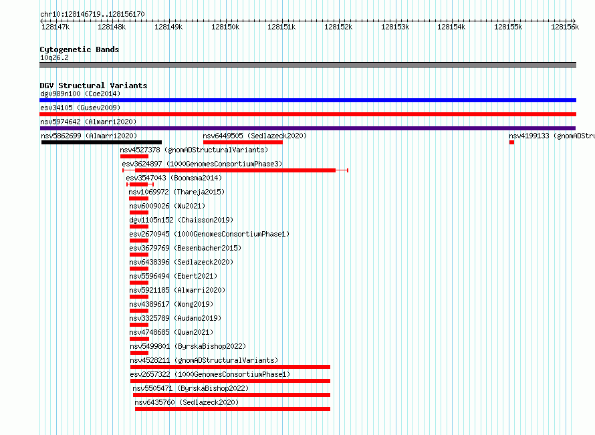Open the nsv5499801 (ByrskaBishop2022) label
Viewport: 595px width, 435px height.
coord(189,346)
